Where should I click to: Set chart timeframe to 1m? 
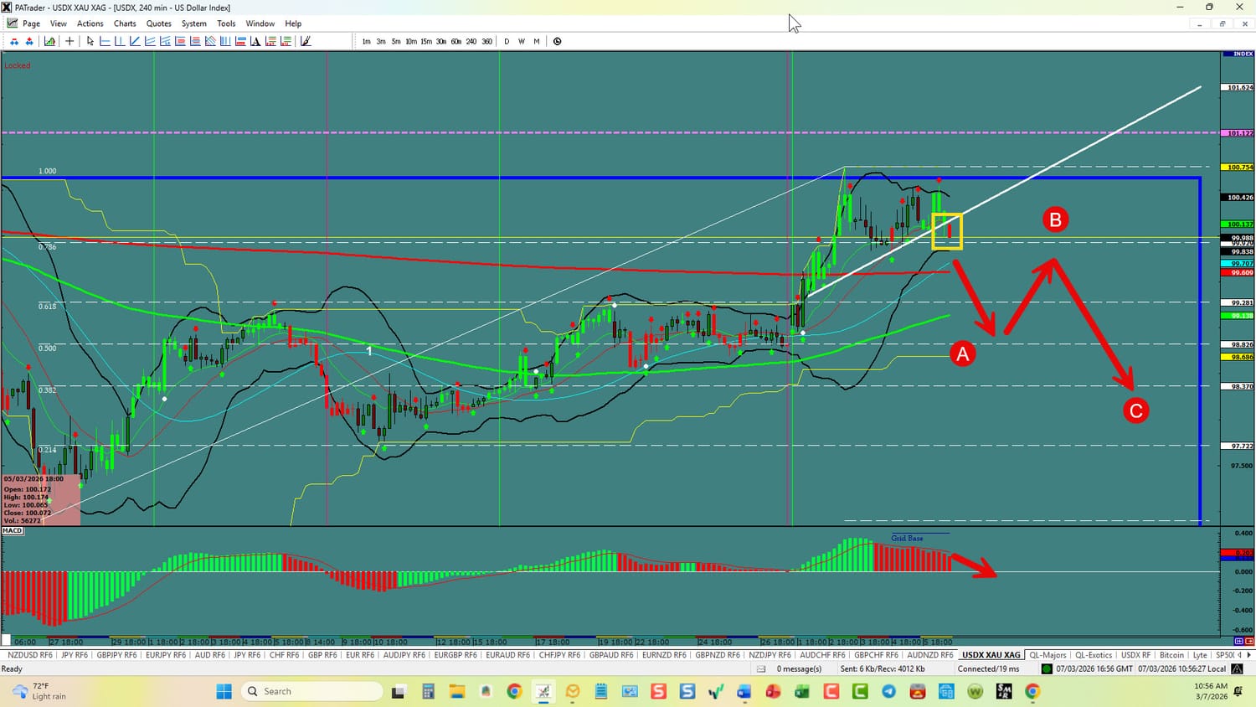click(x=366, y=41)
